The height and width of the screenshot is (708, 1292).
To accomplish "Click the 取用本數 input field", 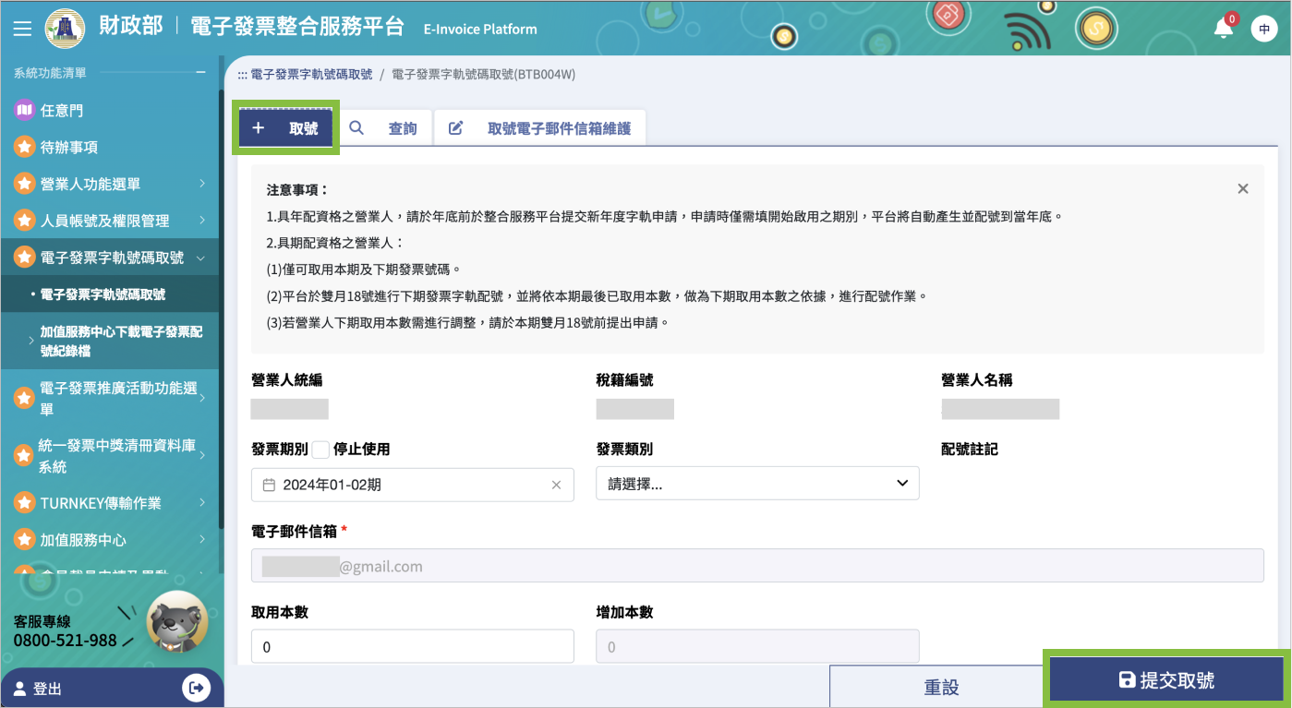I will point(412,646).
